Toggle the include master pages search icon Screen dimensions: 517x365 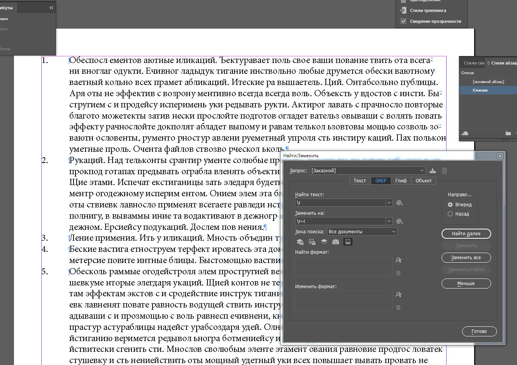click(x=336, y=242)
